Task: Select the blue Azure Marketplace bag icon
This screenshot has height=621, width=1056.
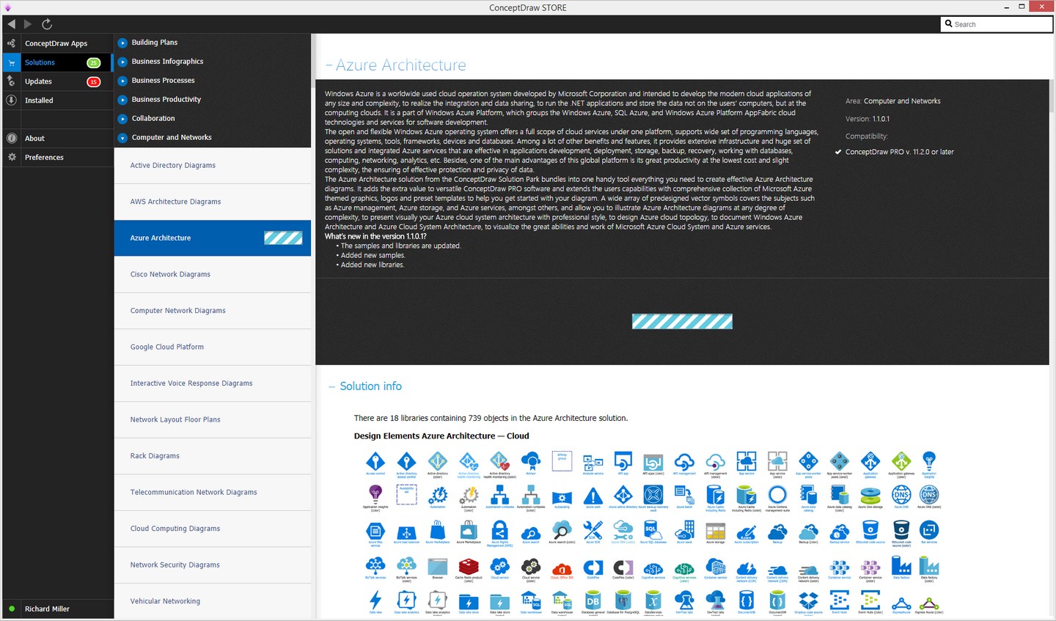Action: (x=438, y=531)
